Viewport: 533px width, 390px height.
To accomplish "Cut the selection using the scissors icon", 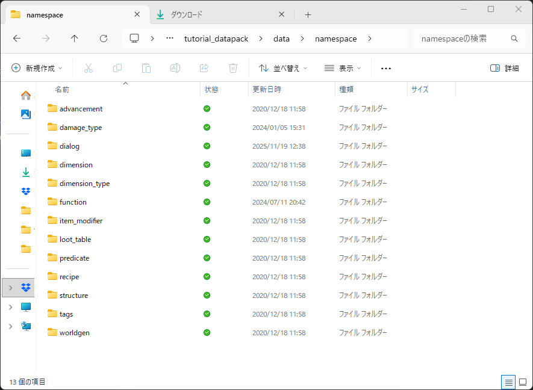I will pos(89,68).
